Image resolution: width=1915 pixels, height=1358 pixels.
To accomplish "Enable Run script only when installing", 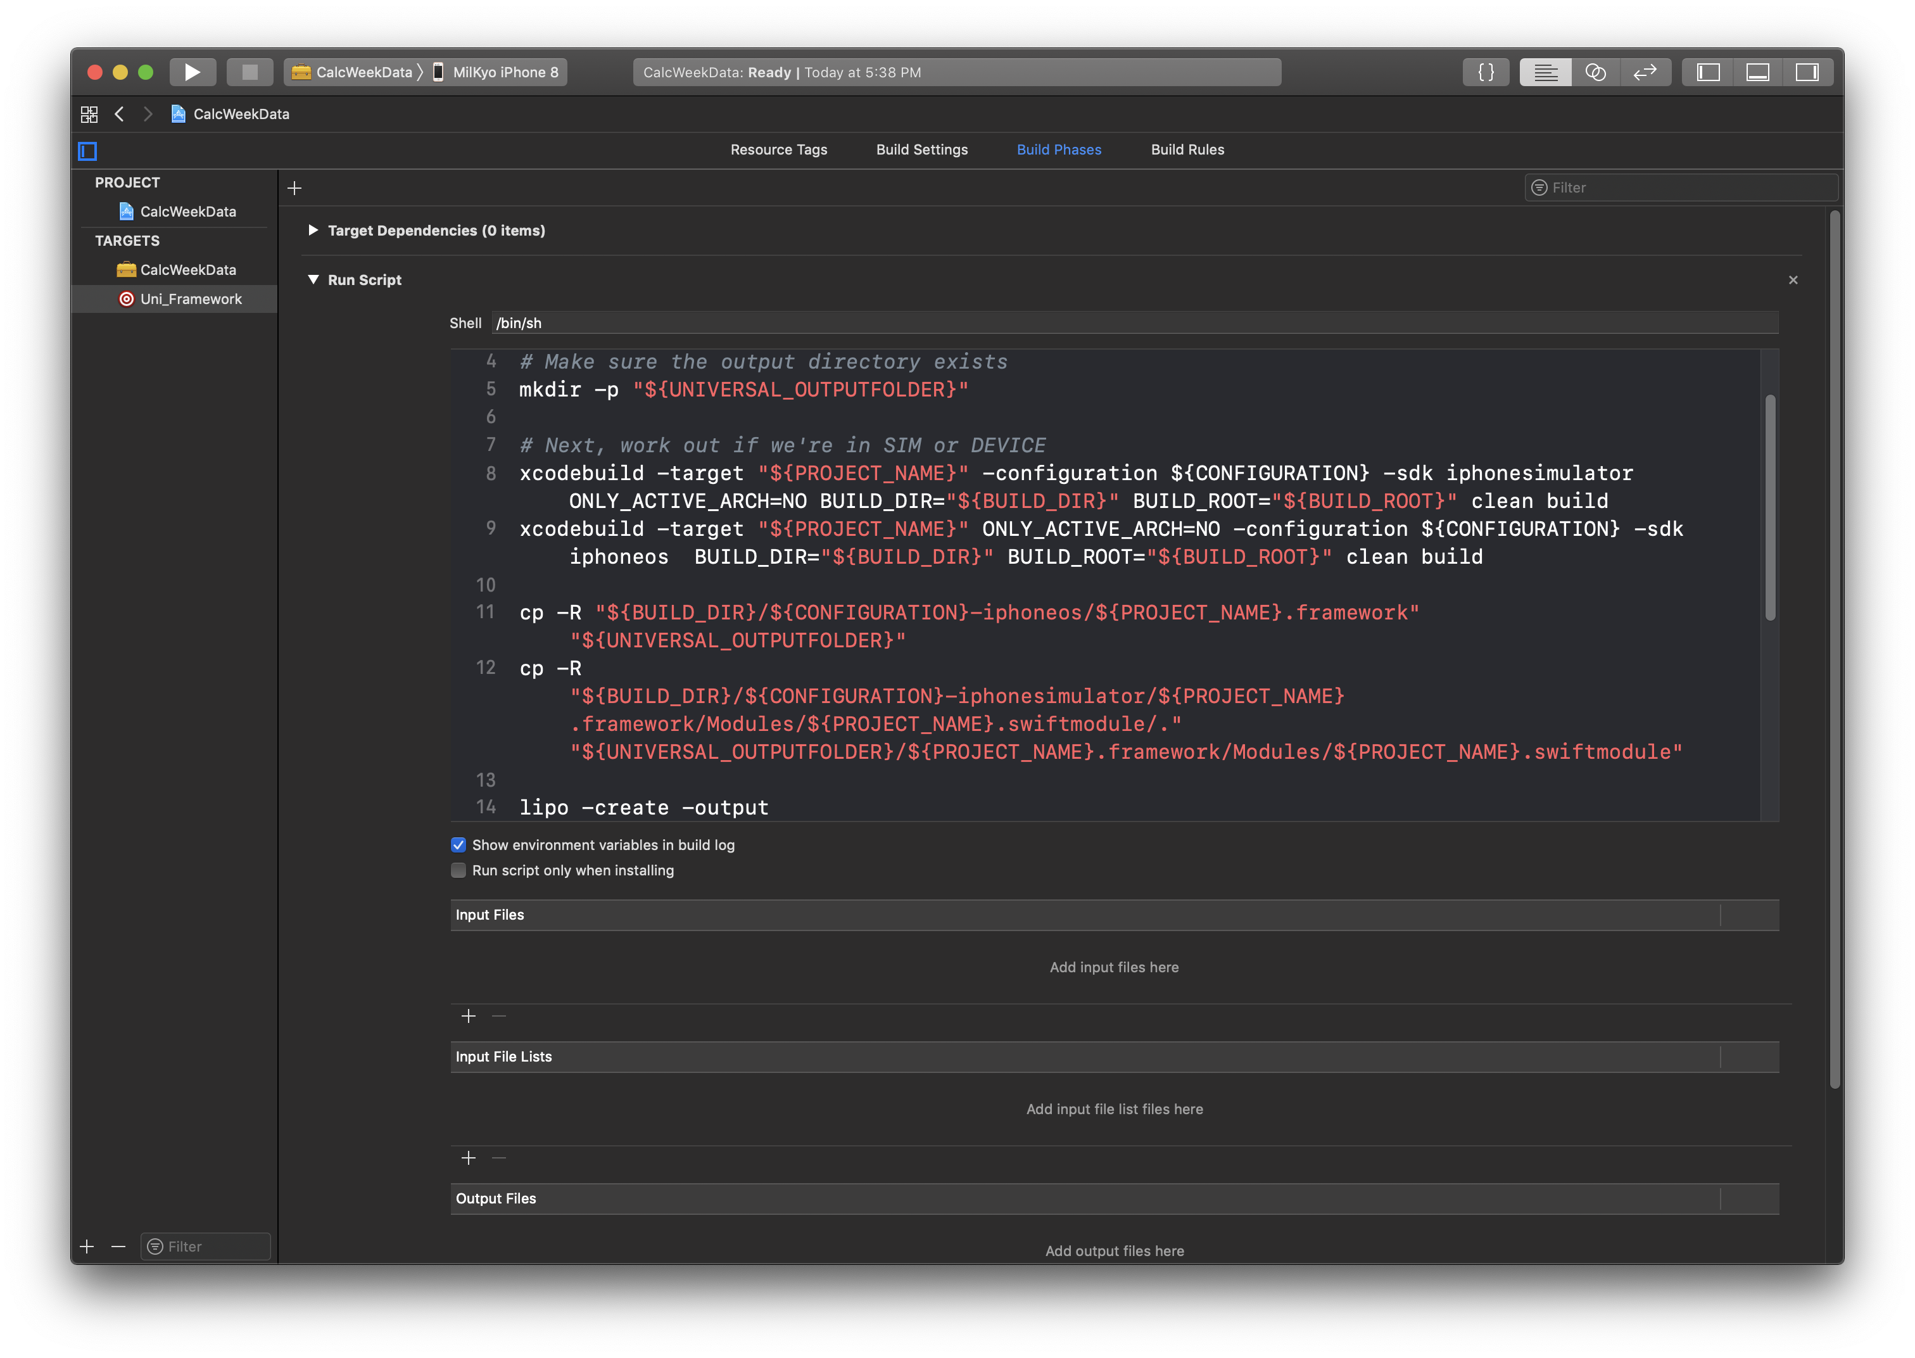I will tap(458, 870).
